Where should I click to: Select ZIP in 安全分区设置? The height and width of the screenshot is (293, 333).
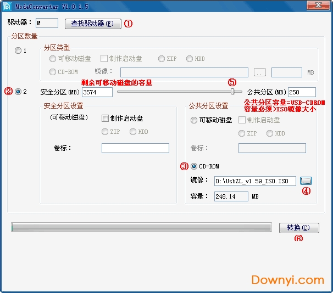click(x=105, y=132)
